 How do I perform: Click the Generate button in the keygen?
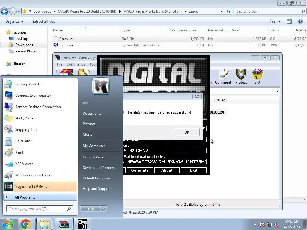pyautogui.click(x=140, y=170)
